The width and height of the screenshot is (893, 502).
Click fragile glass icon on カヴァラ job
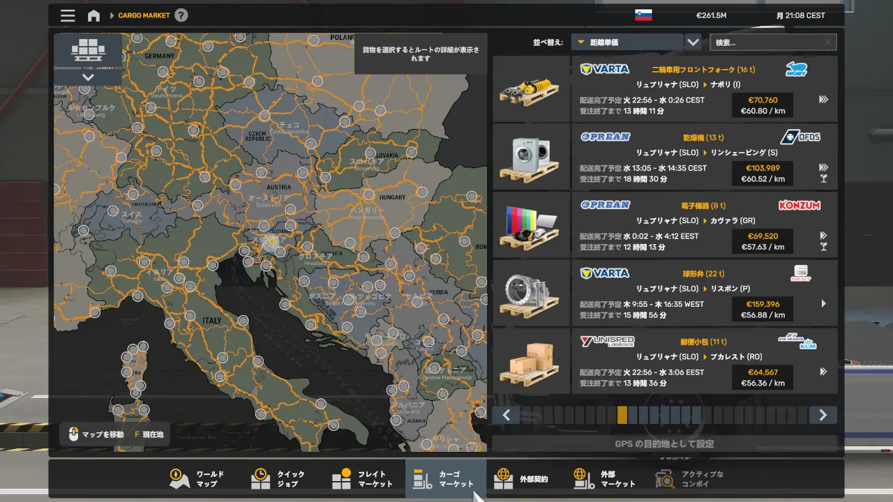click(824, 247)
